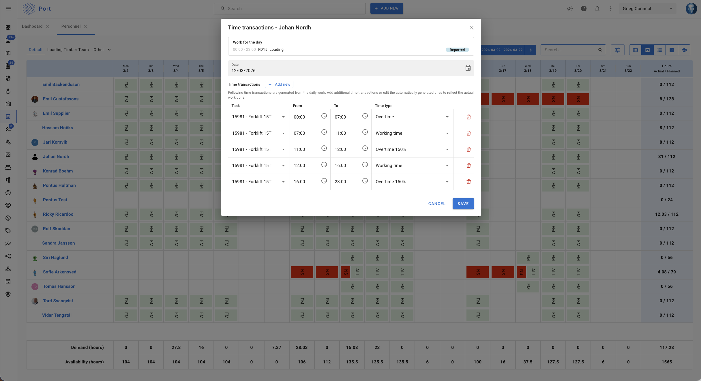Expand the Other teams dropdown
701x381 pixels.
[x=102, y=50]
